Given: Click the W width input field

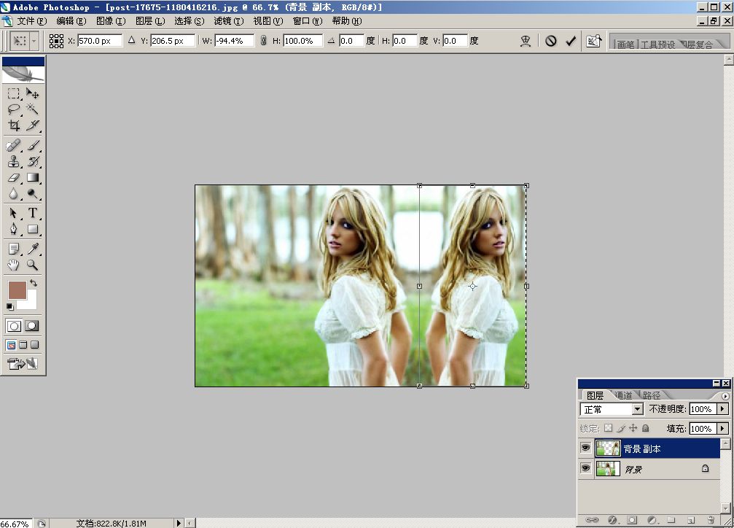Looking at the screenshot, I should coord(234,41).
